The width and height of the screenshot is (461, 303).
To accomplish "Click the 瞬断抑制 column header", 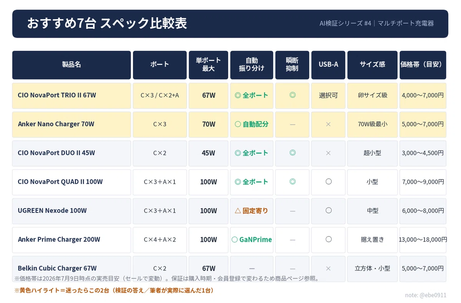I will [292, 65].
